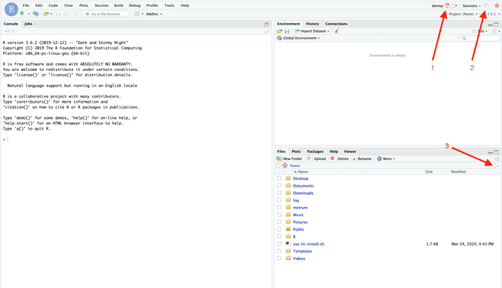Check the Documents folder checkbox
Viewport: 502px width, 288px height.
(279, 185)
